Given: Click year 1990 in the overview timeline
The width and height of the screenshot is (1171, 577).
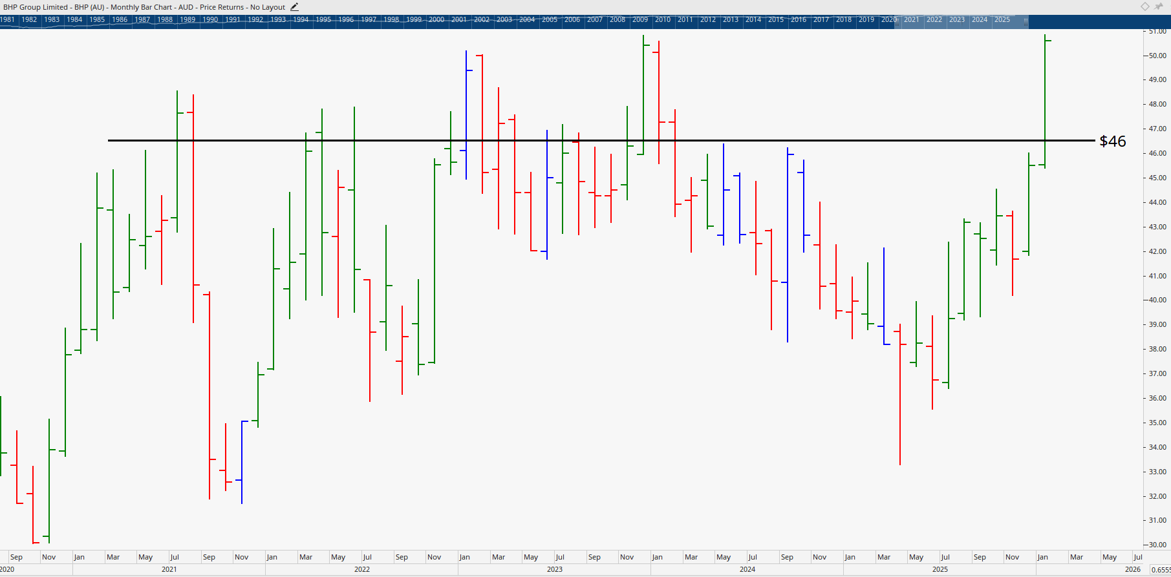Looking at the screenshot, I should (x=210, y=19).
